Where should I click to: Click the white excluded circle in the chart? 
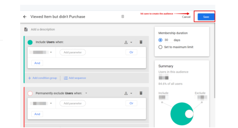pyautogui.click(x=189, y=114)
